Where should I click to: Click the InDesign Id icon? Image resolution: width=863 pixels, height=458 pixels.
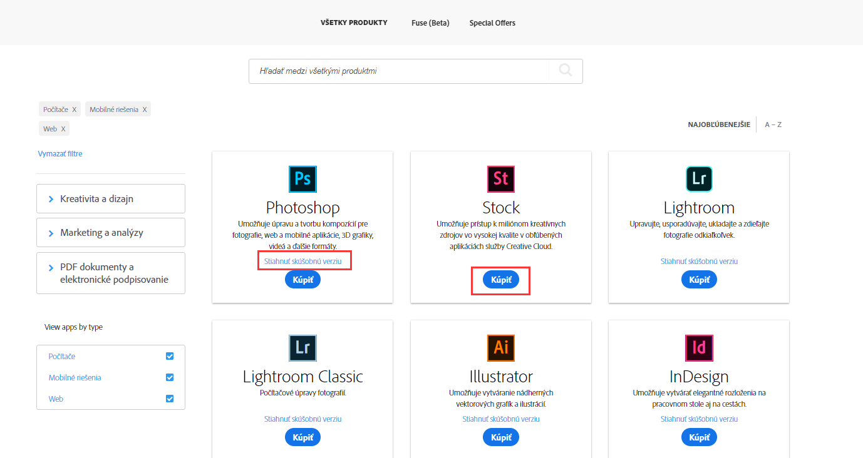click(699, 348)
